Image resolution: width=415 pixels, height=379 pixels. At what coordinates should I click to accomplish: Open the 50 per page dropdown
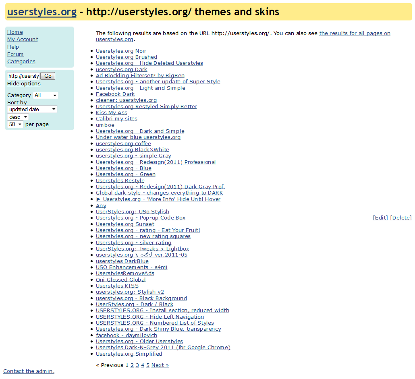(15, 124)
